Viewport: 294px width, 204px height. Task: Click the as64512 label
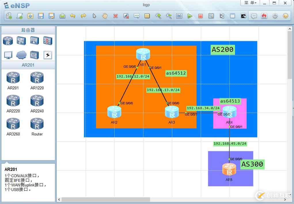[176, 73]
